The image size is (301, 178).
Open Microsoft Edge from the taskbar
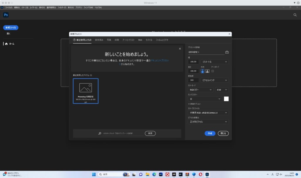coord(154,174)
